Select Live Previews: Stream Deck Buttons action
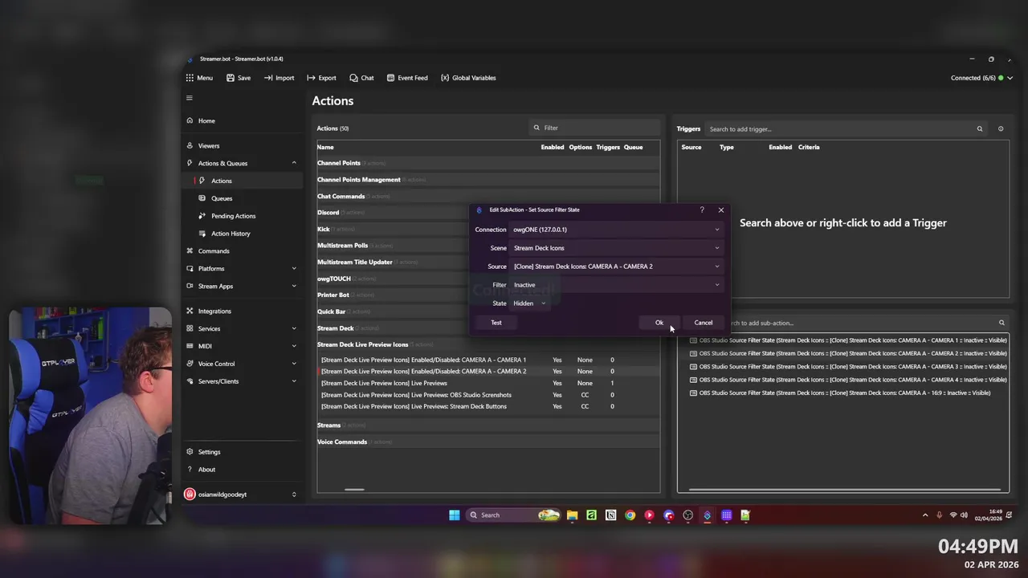This screenshot has height=578, width=1028. click(x=488, y=406)
